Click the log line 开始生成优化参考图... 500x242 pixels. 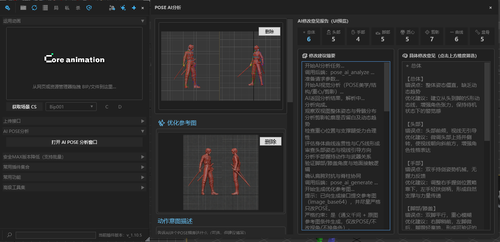click(330, 189)
